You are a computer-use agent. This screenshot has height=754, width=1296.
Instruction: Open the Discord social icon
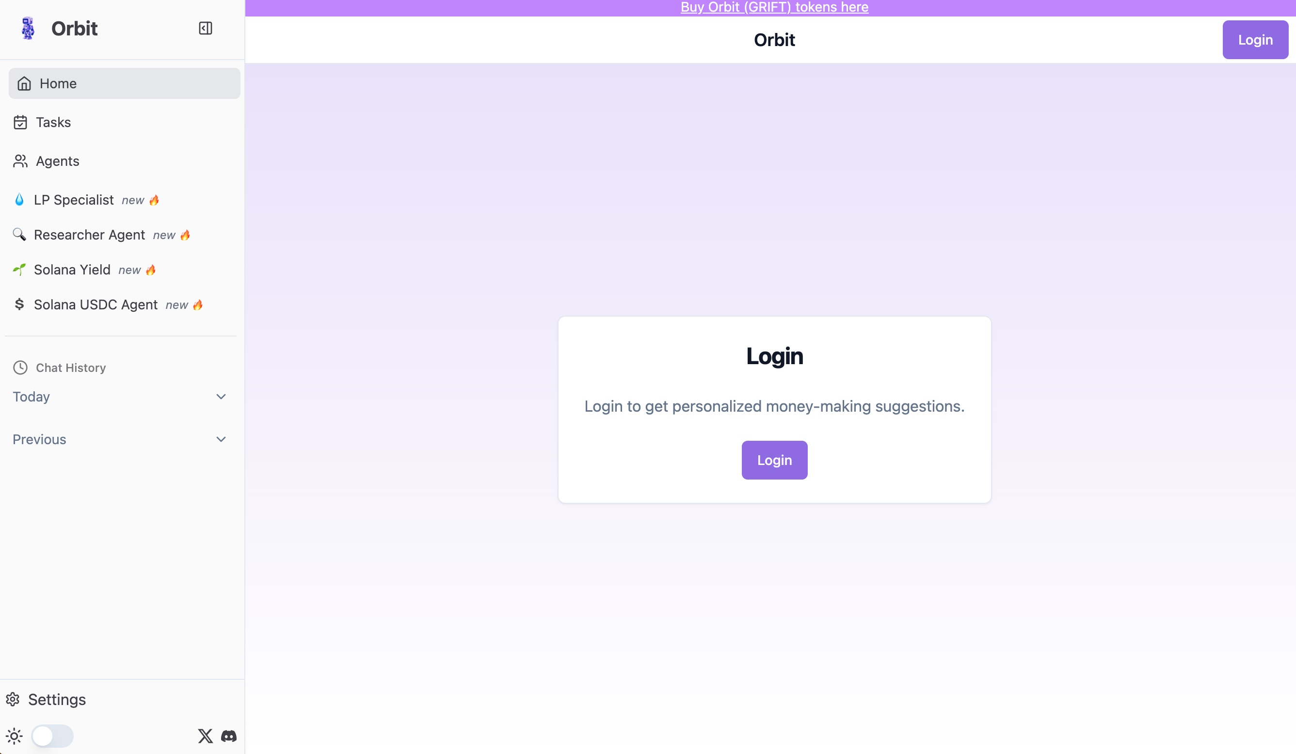(x=229, y=736)
